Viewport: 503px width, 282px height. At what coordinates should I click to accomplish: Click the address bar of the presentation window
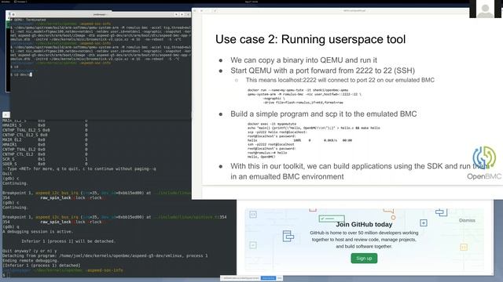354,10
